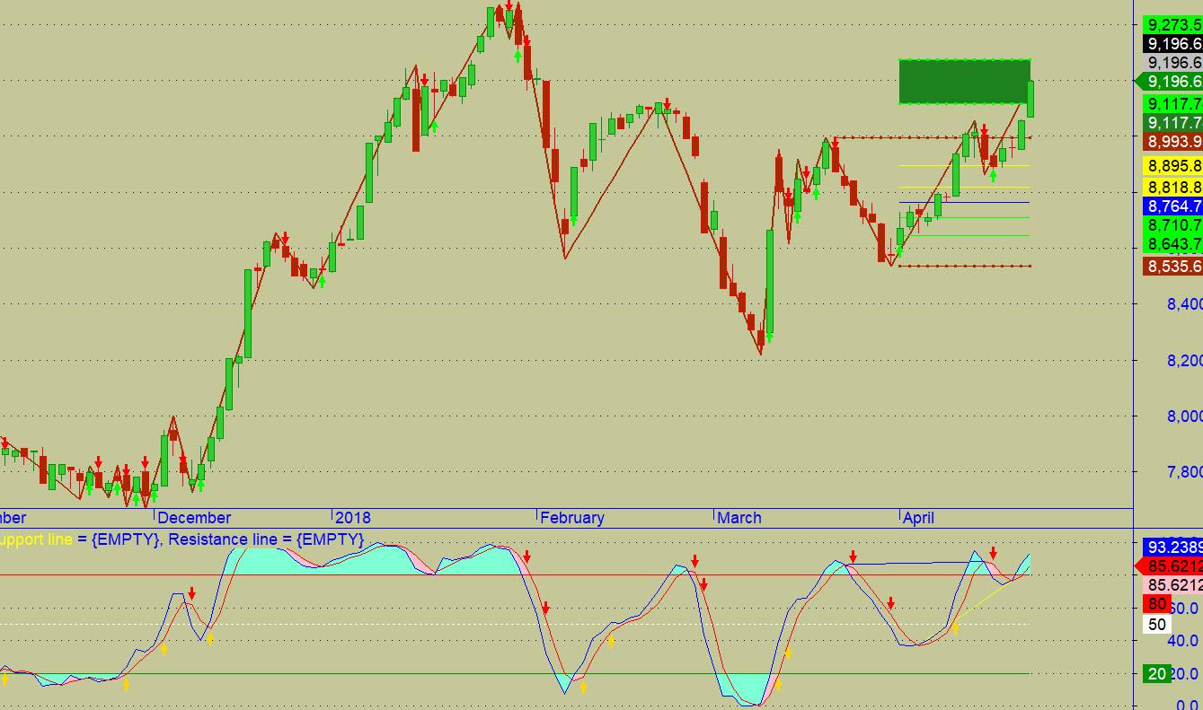The height and width of the screenshot is (710, 1203).
Task: Click the dark green 9,117.7 price label
Action: pos(1172,123)
